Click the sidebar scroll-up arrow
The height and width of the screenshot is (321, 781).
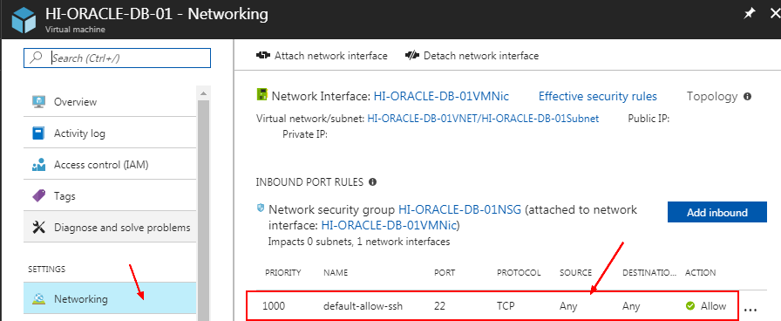point(203,92)
